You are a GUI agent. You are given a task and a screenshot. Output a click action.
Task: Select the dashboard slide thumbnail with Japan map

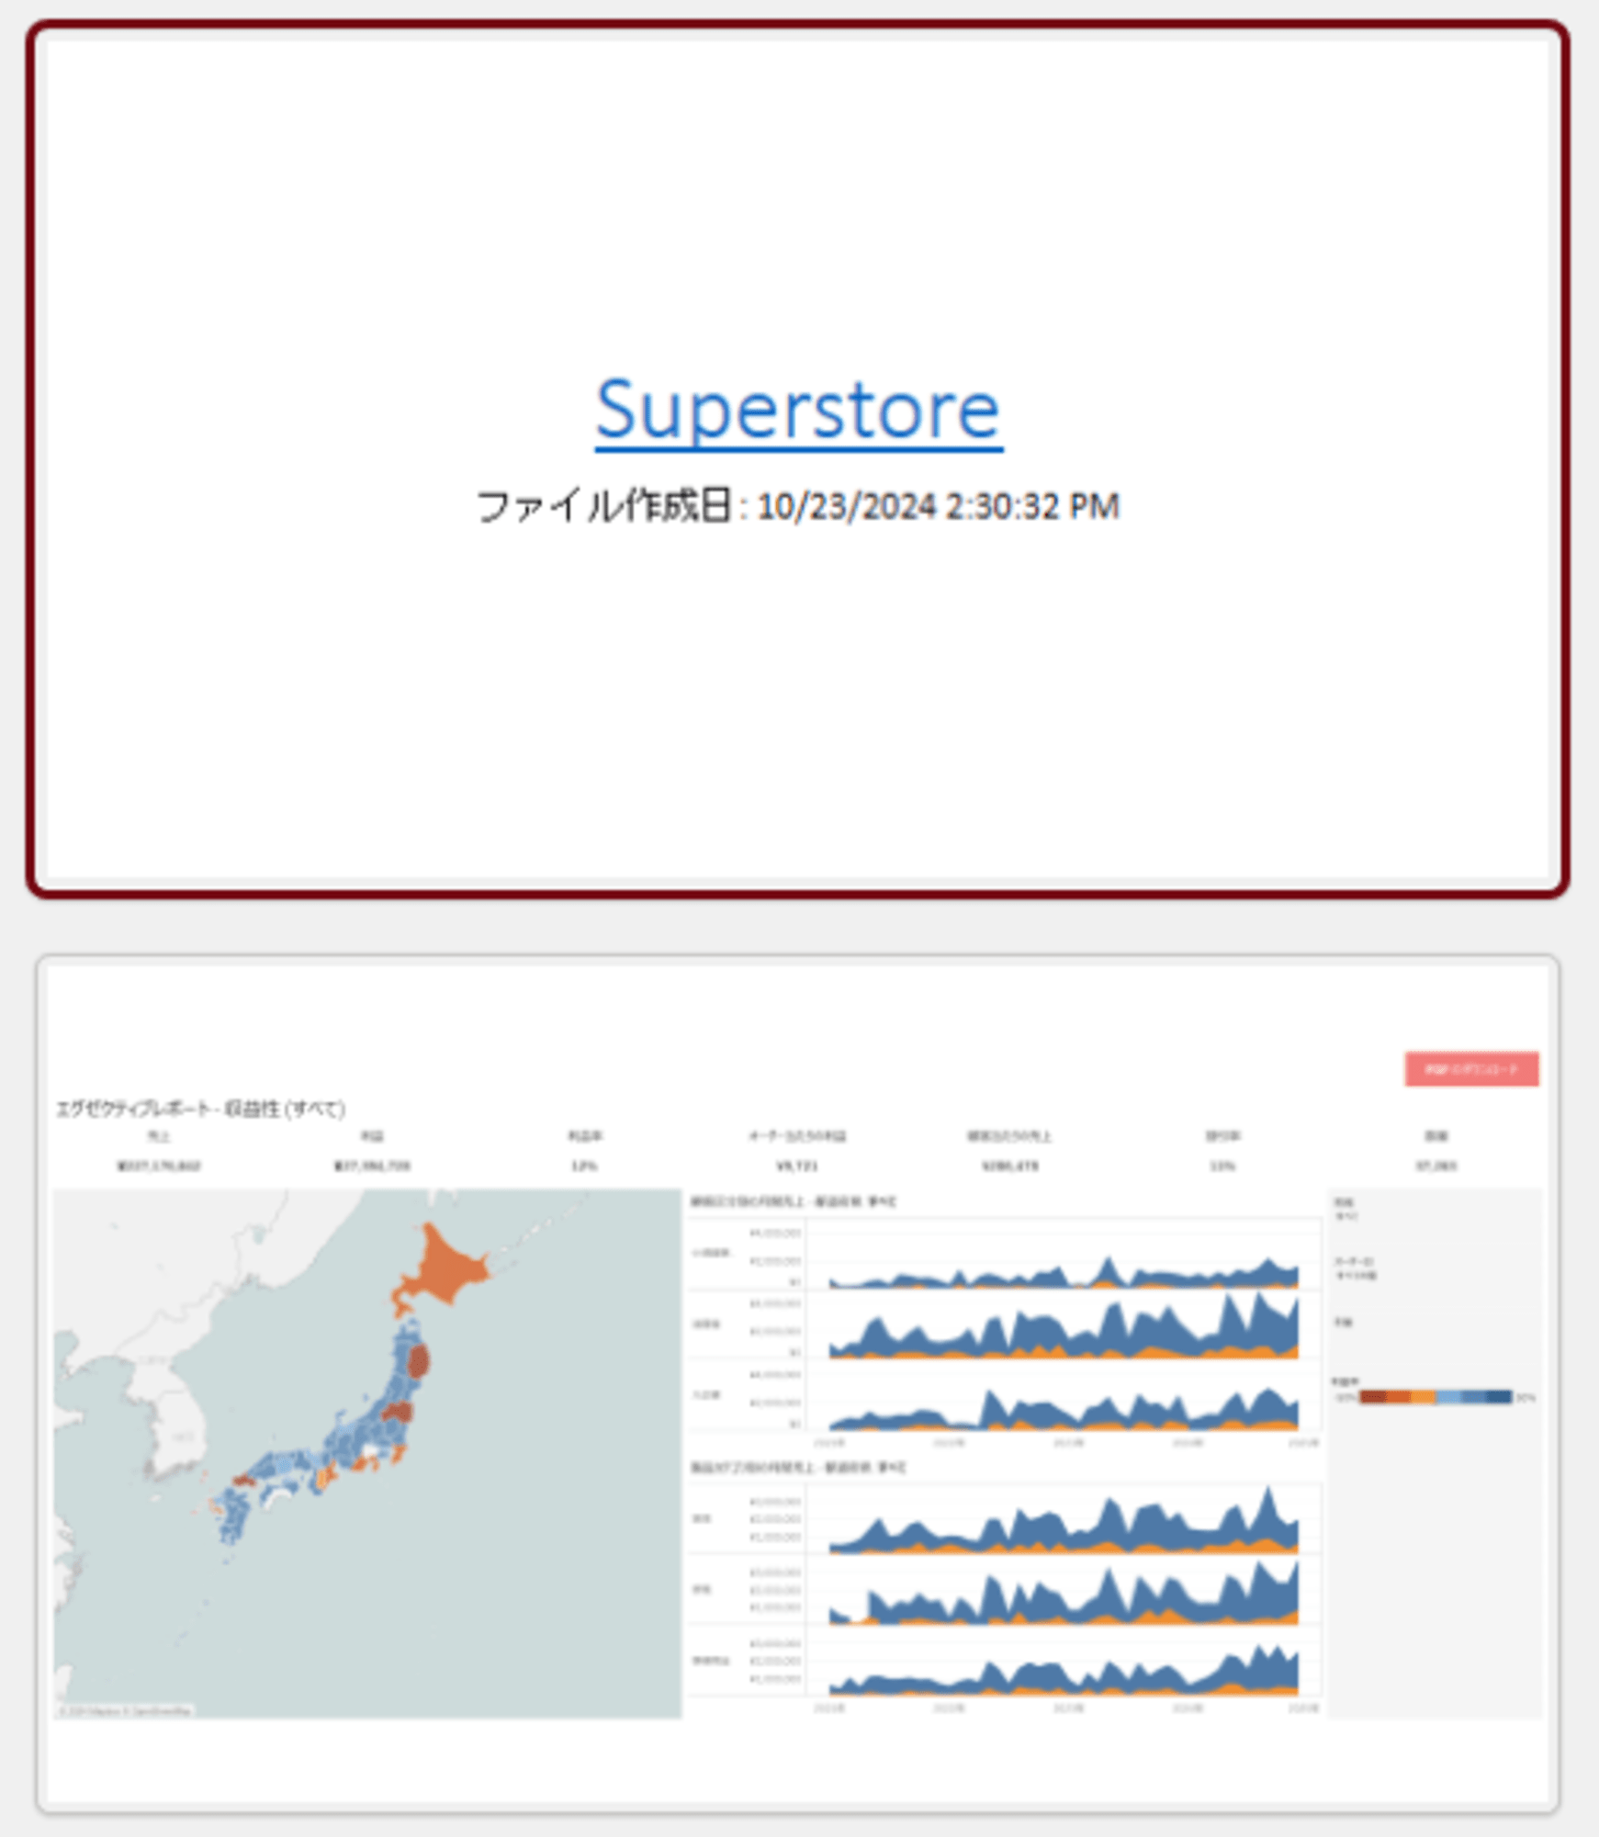(798, 1383)
